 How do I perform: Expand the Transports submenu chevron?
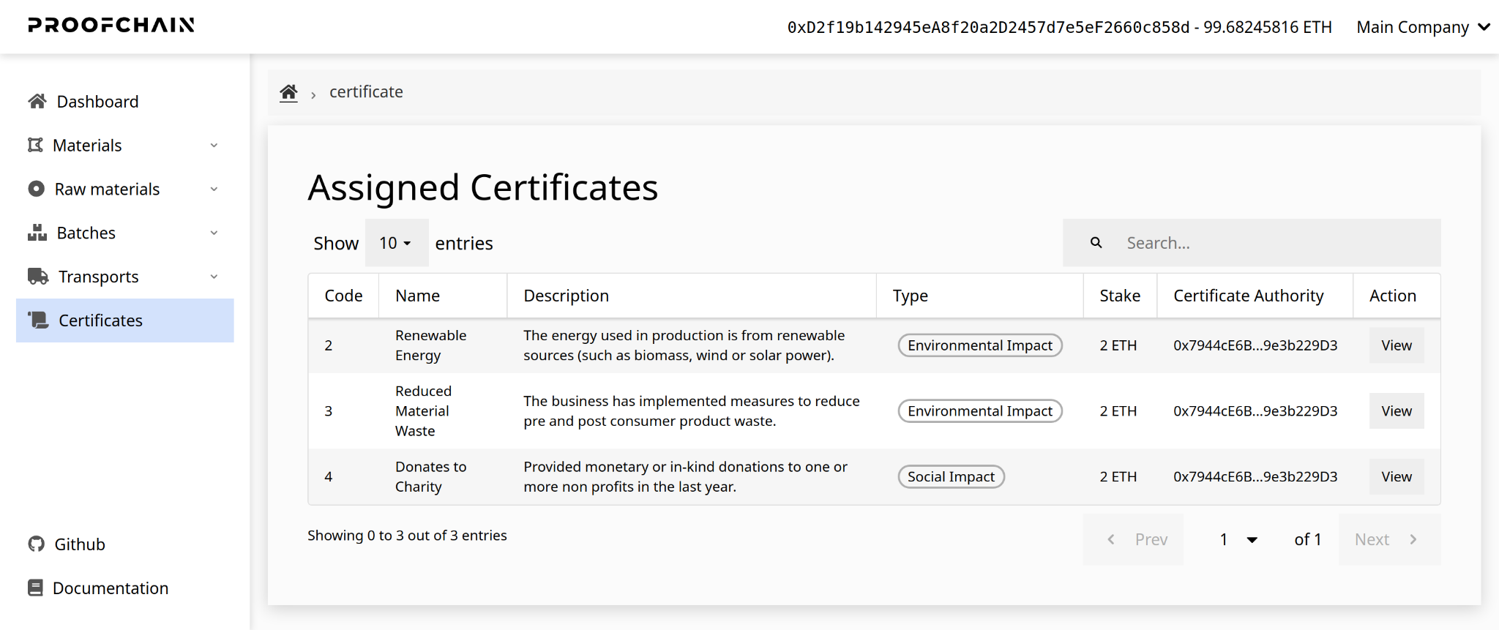(x=214, y=277)
